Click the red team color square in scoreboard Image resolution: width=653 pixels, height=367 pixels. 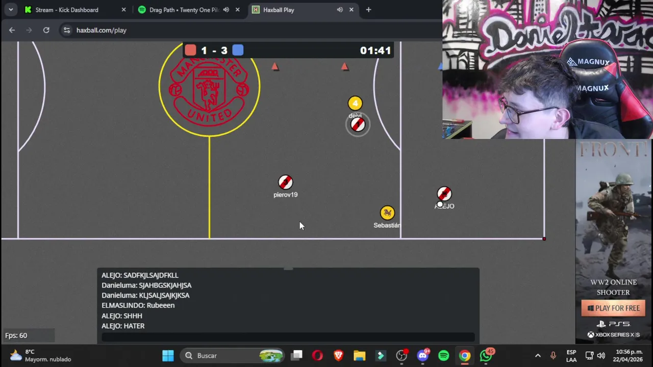tap(190, 50)
